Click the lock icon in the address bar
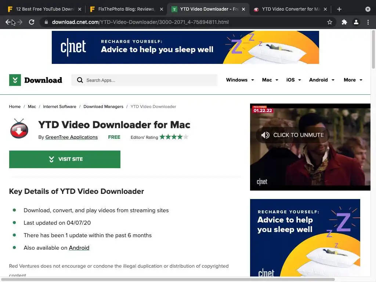 pyautogui.click(x=46, y=22)
